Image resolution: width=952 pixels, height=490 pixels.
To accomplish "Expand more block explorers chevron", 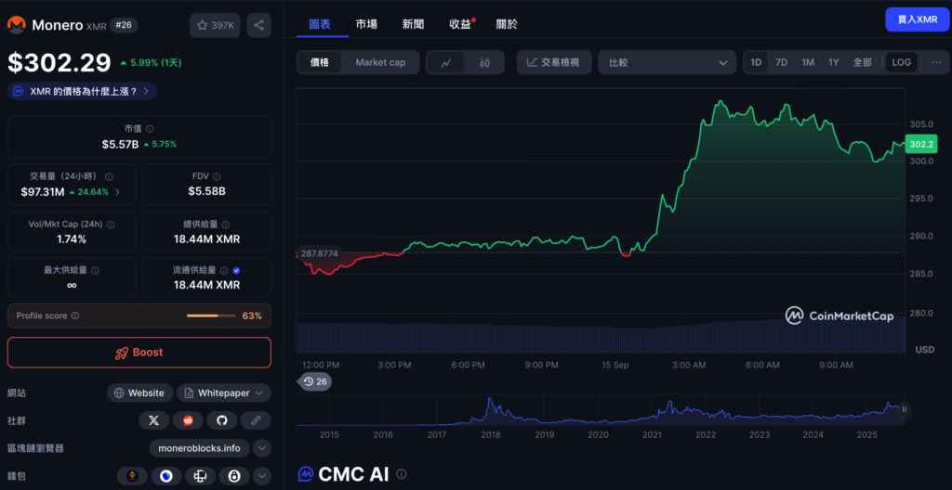I will (261, 448).
